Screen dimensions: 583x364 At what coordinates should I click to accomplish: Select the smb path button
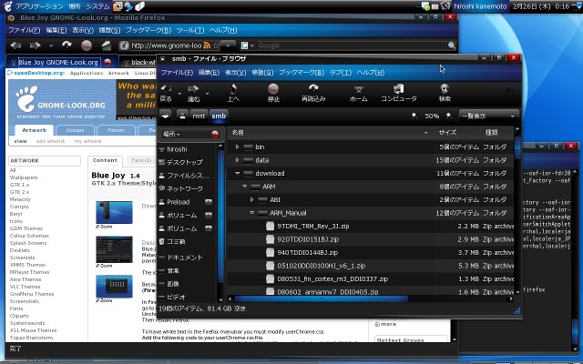219,116
